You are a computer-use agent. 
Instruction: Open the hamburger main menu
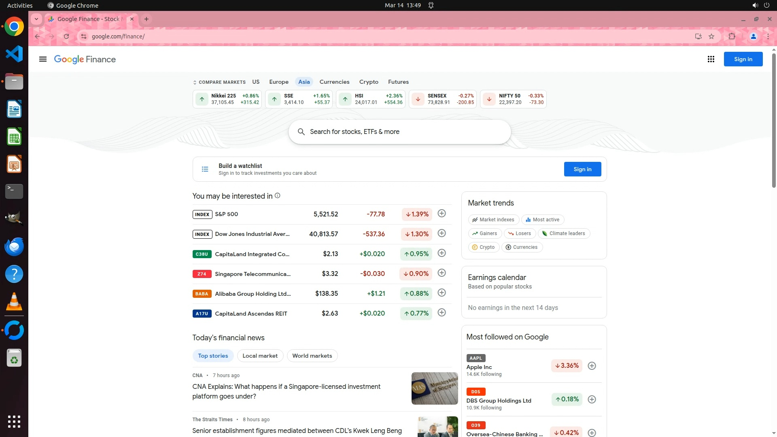42,59
